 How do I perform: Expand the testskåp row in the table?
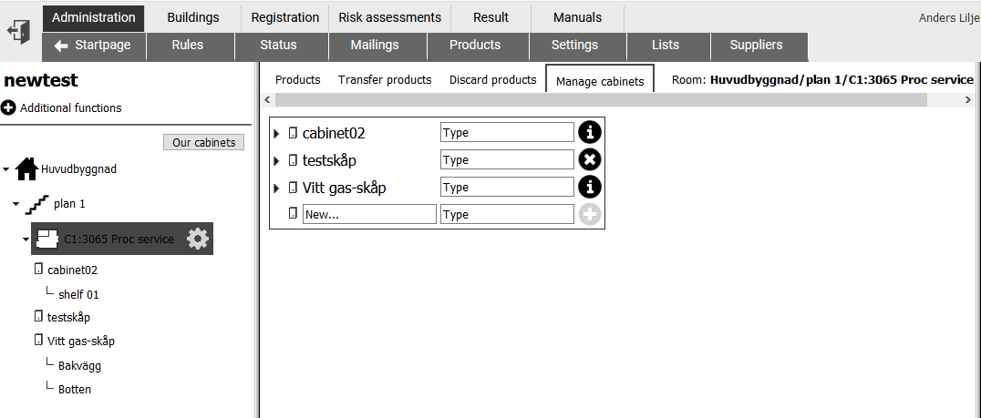click(x=277, y=160)
